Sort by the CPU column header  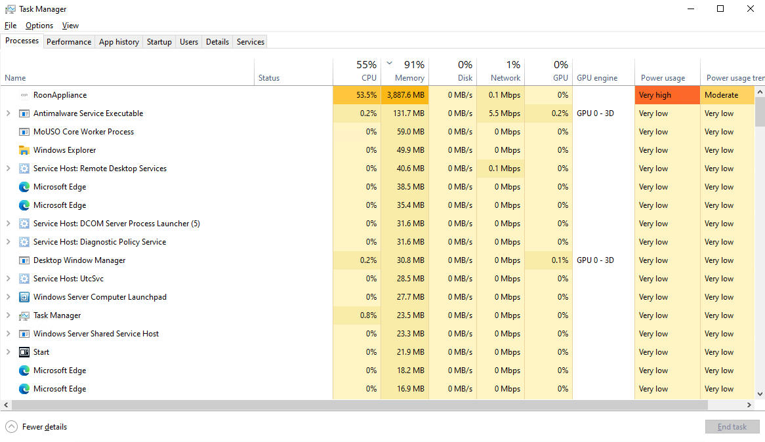(x=357, y=72)
